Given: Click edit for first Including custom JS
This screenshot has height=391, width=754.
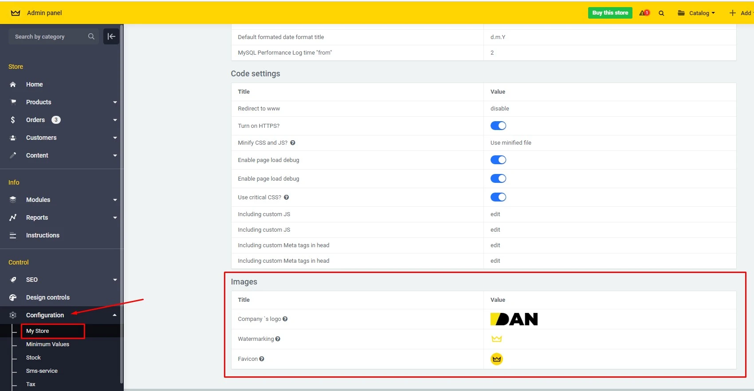Looking at the screenshot, I should 495,214.
